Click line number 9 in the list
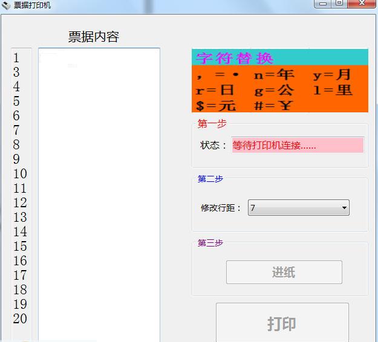The height and width of the screenshot is (342, 378). [x=16, y=159]
